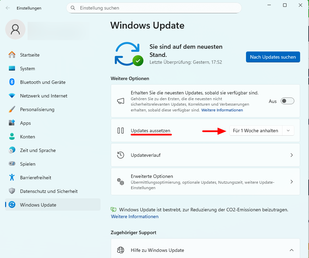Image resolution: width=309 pixels, height=258 pixels.
Task: Click Für 1 Woche anhalten button
Action: point(256,131)
